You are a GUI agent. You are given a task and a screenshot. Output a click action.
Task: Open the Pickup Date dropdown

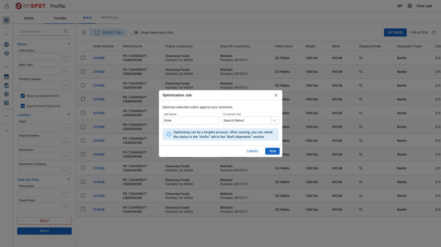44,192
